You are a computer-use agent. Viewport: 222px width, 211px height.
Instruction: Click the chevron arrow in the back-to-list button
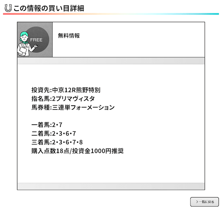click(x=197, y=202)
